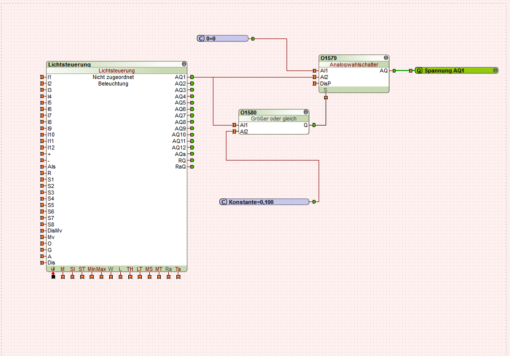Screen dimensions: 510x356
Task: Select the Konstante=0,100 element
Action: 265,202
